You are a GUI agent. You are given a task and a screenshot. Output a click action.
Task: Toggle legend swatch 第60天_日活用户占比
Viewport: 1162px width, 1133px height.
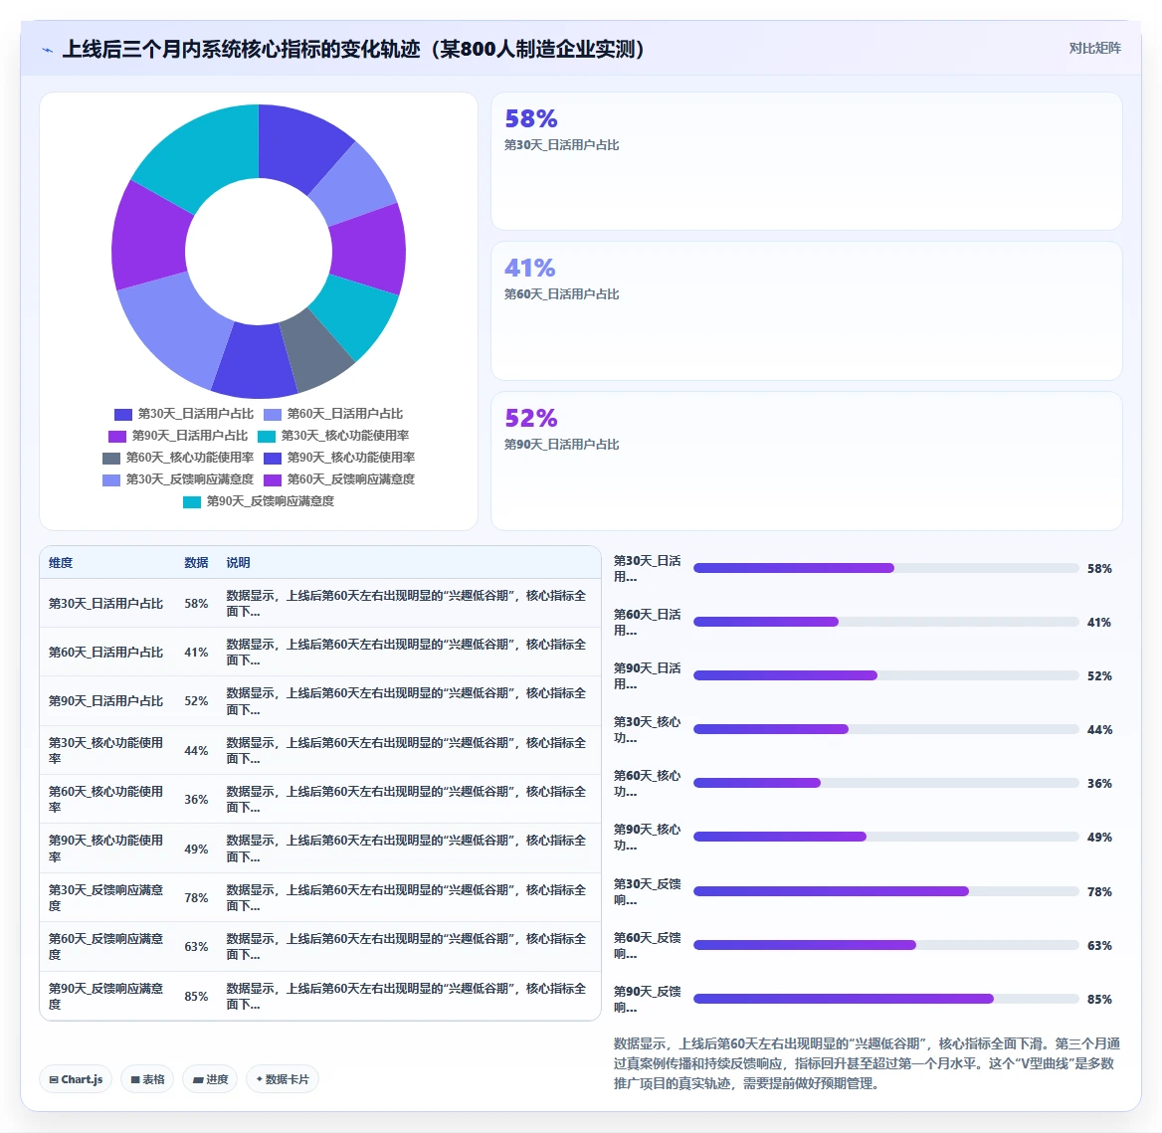[273, 414]
